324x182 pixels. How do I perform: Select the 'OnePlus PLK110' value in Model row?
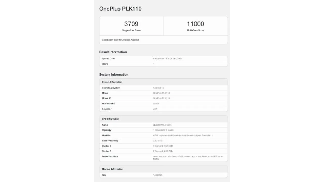[161, 93]
